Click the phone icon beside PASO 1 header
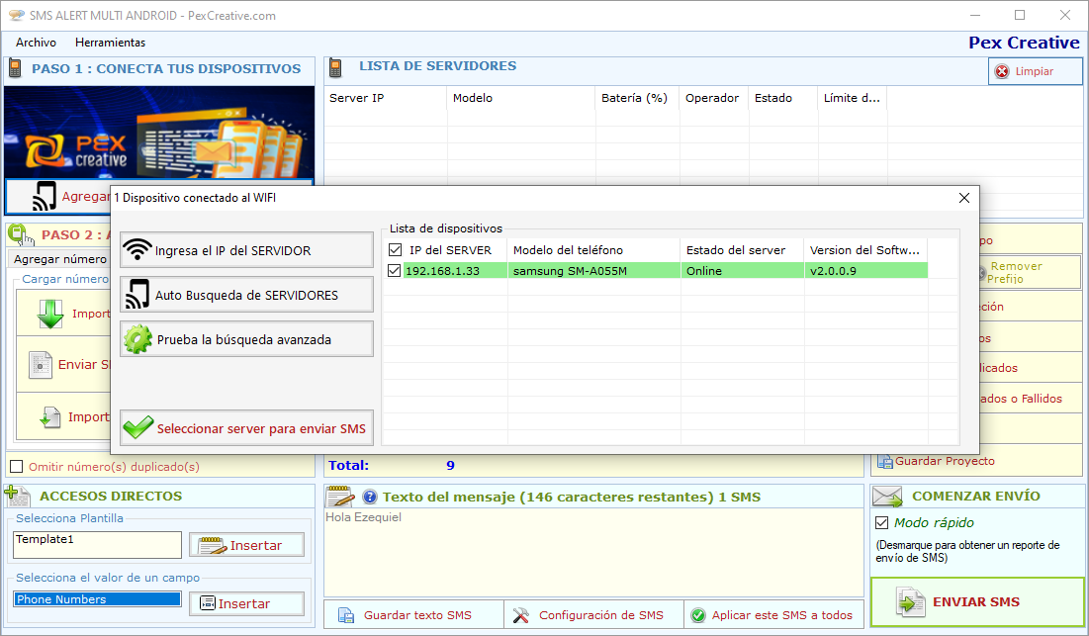This screenshot has height=636, width=1089. (x=15, y=68)
